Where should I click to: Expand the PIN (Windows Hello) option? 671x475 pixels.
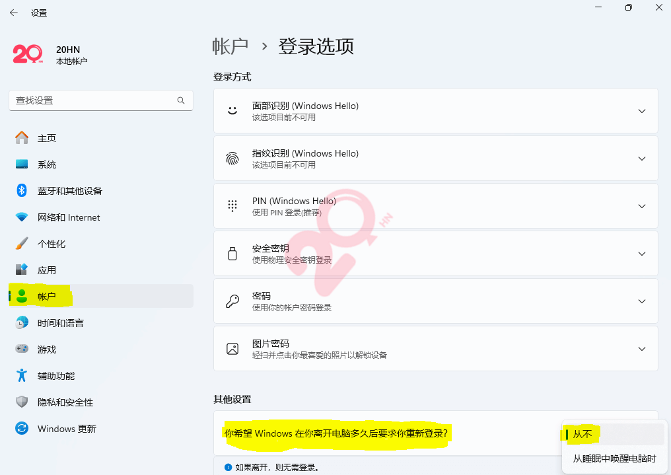click(641, 206)
